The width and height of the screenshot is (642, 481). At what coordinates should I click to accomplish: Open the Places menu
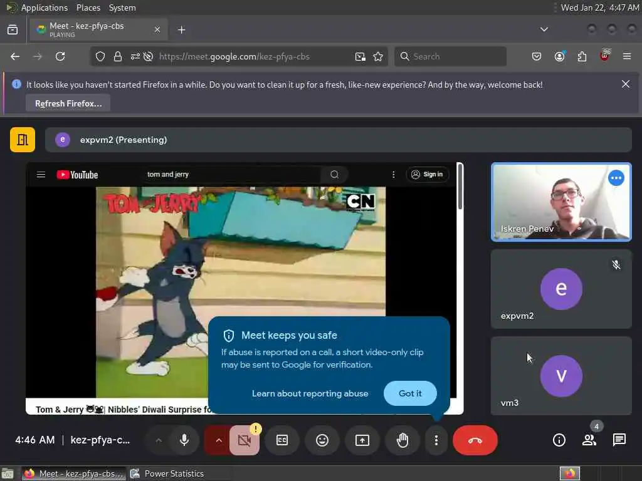point(88,8)
